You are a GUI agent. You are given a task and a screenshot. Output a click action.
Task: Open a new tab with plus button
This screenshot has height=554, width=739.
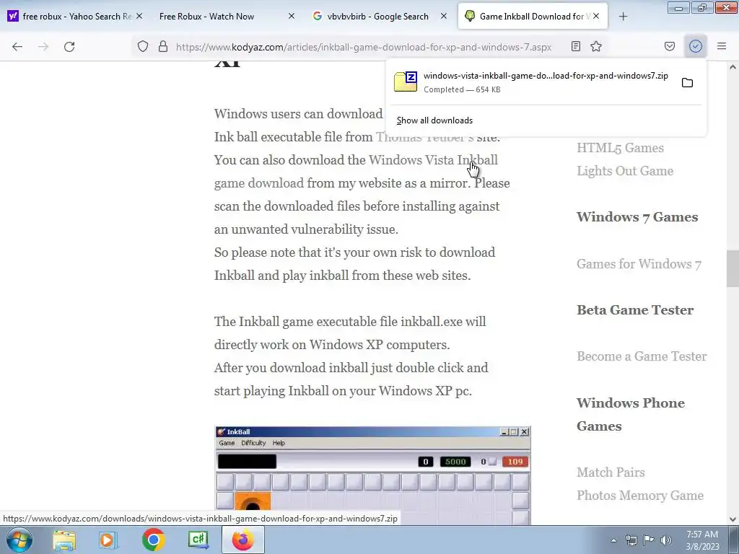[x=623, y=17]
